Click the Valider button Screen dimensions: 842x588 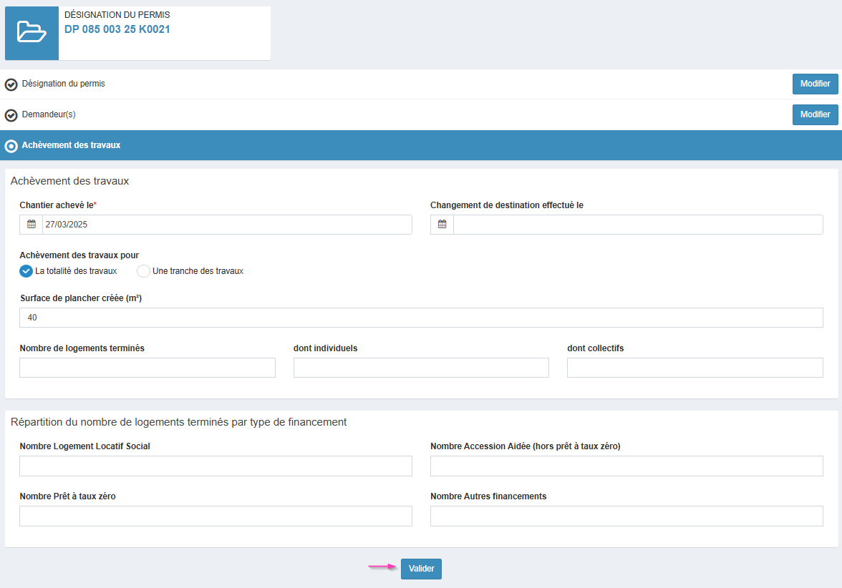tap(421, 569)
